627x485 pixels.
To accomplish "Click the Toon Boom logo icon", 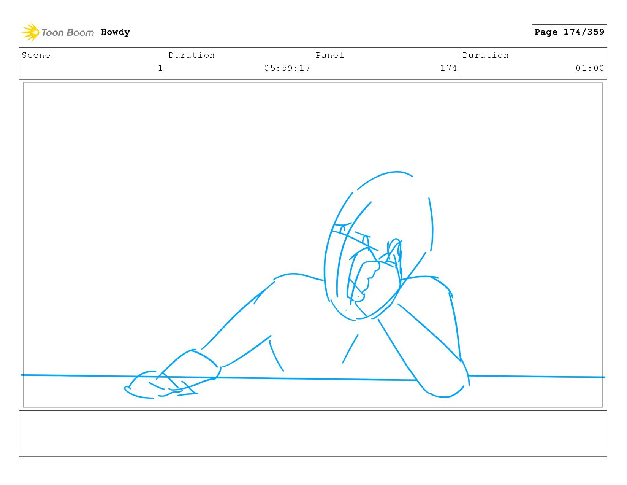I will tap(30, 32).
